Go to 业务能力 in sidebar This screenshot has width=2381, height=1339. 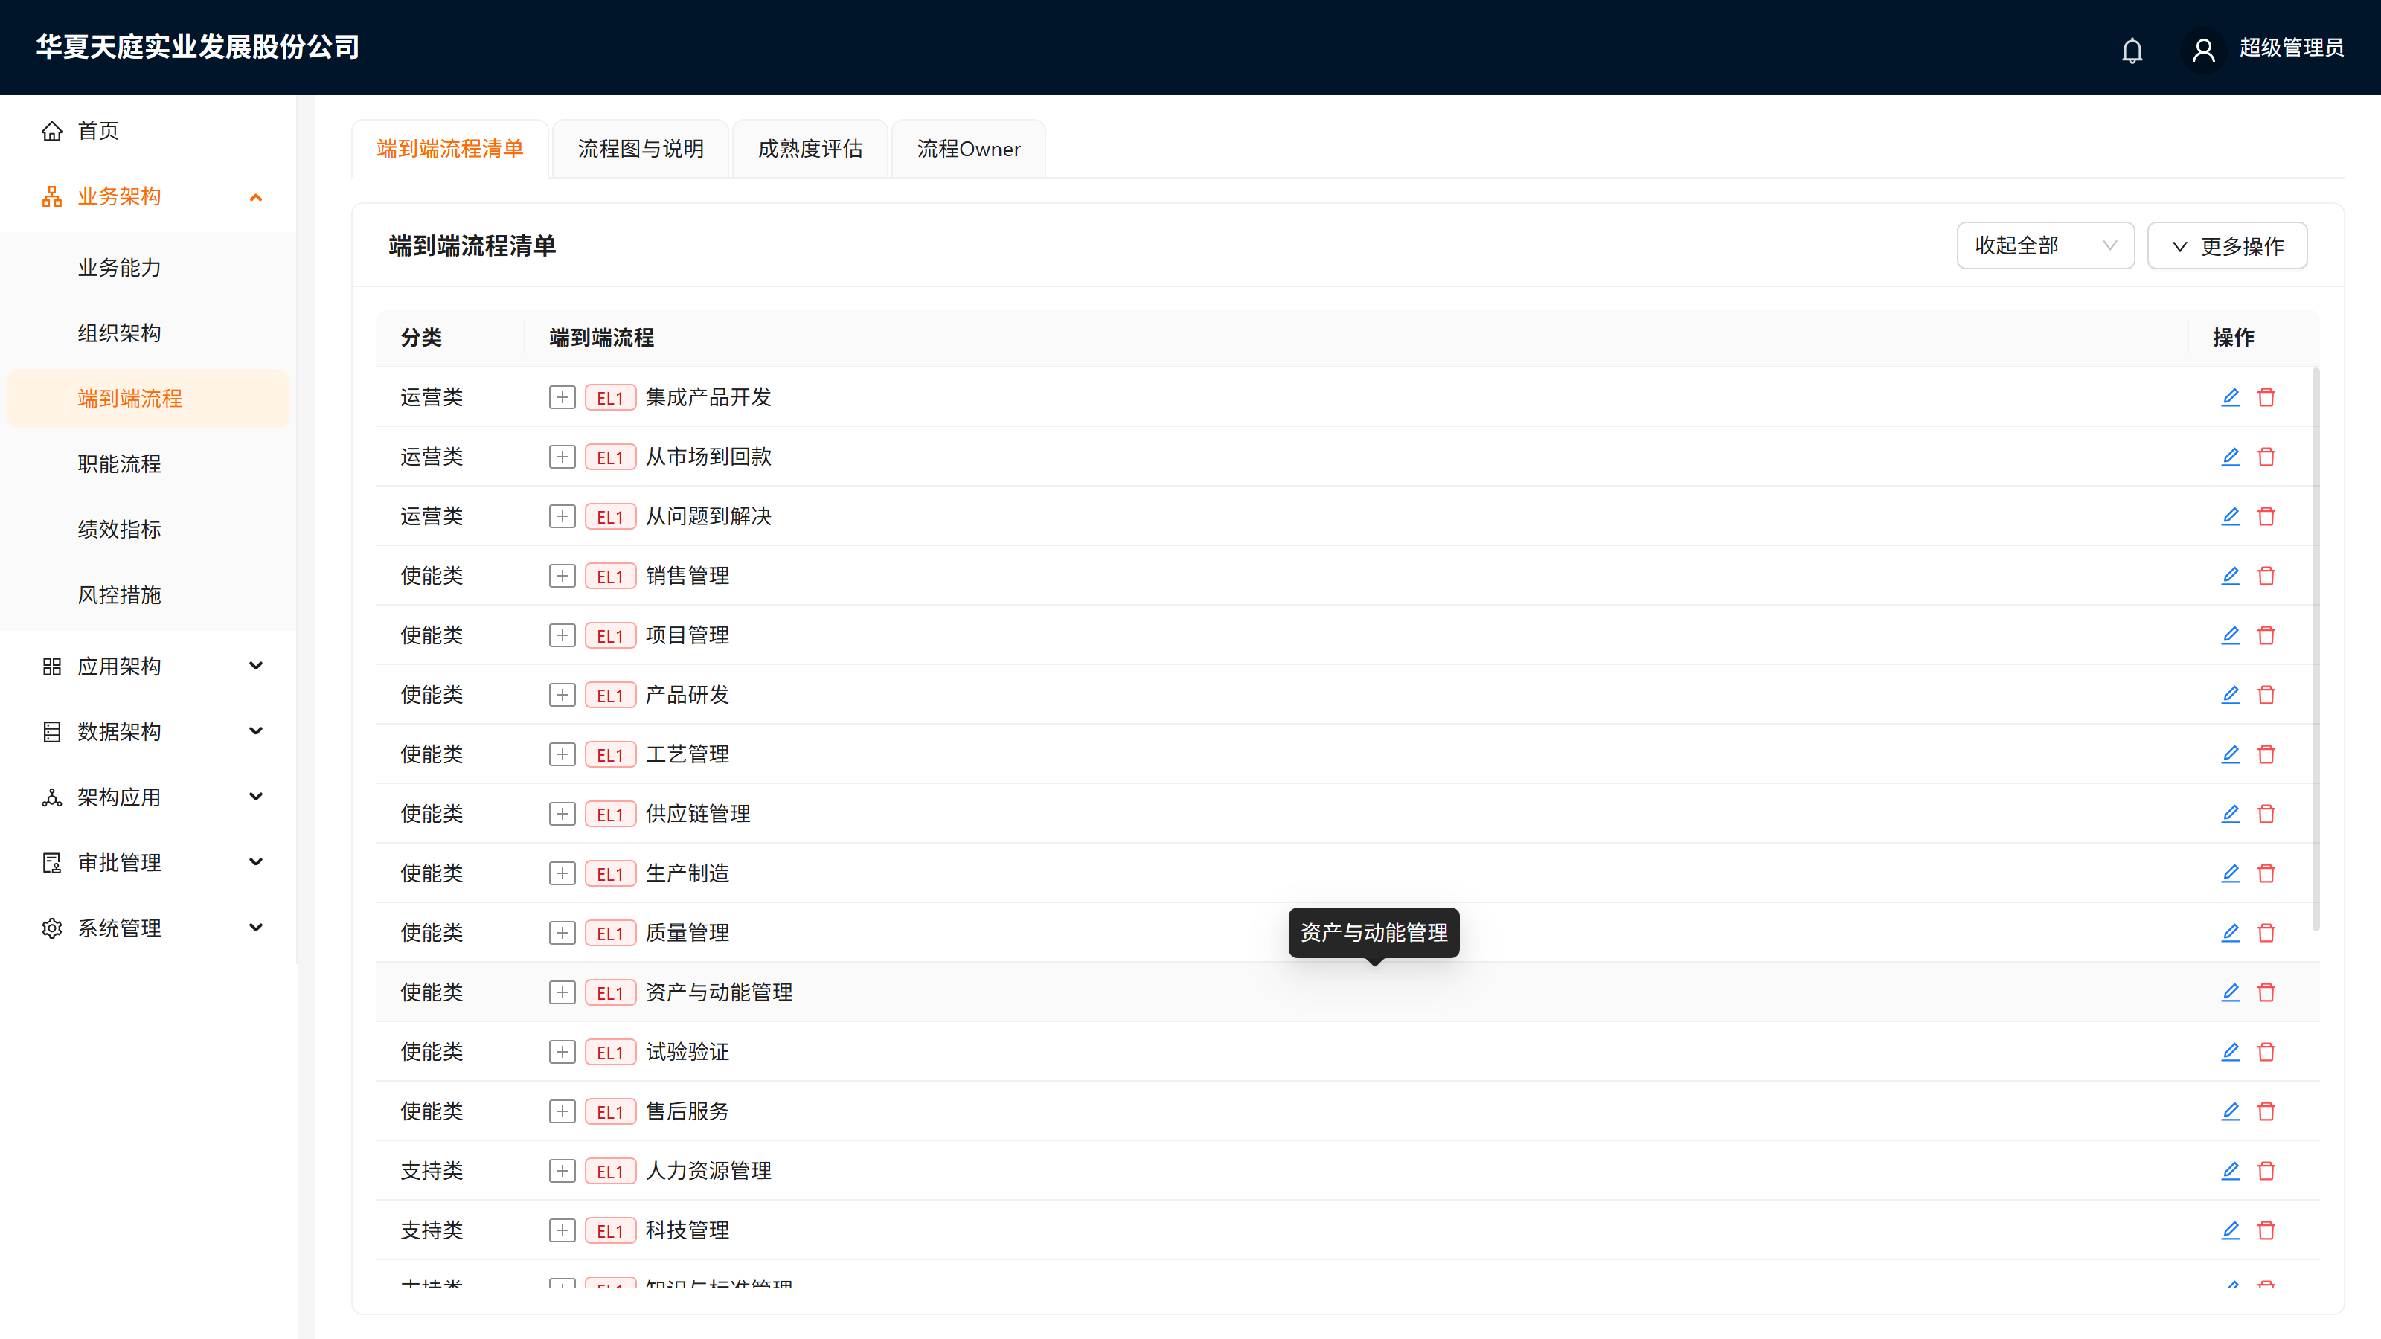pyautogui.click(x=148, y=268)
